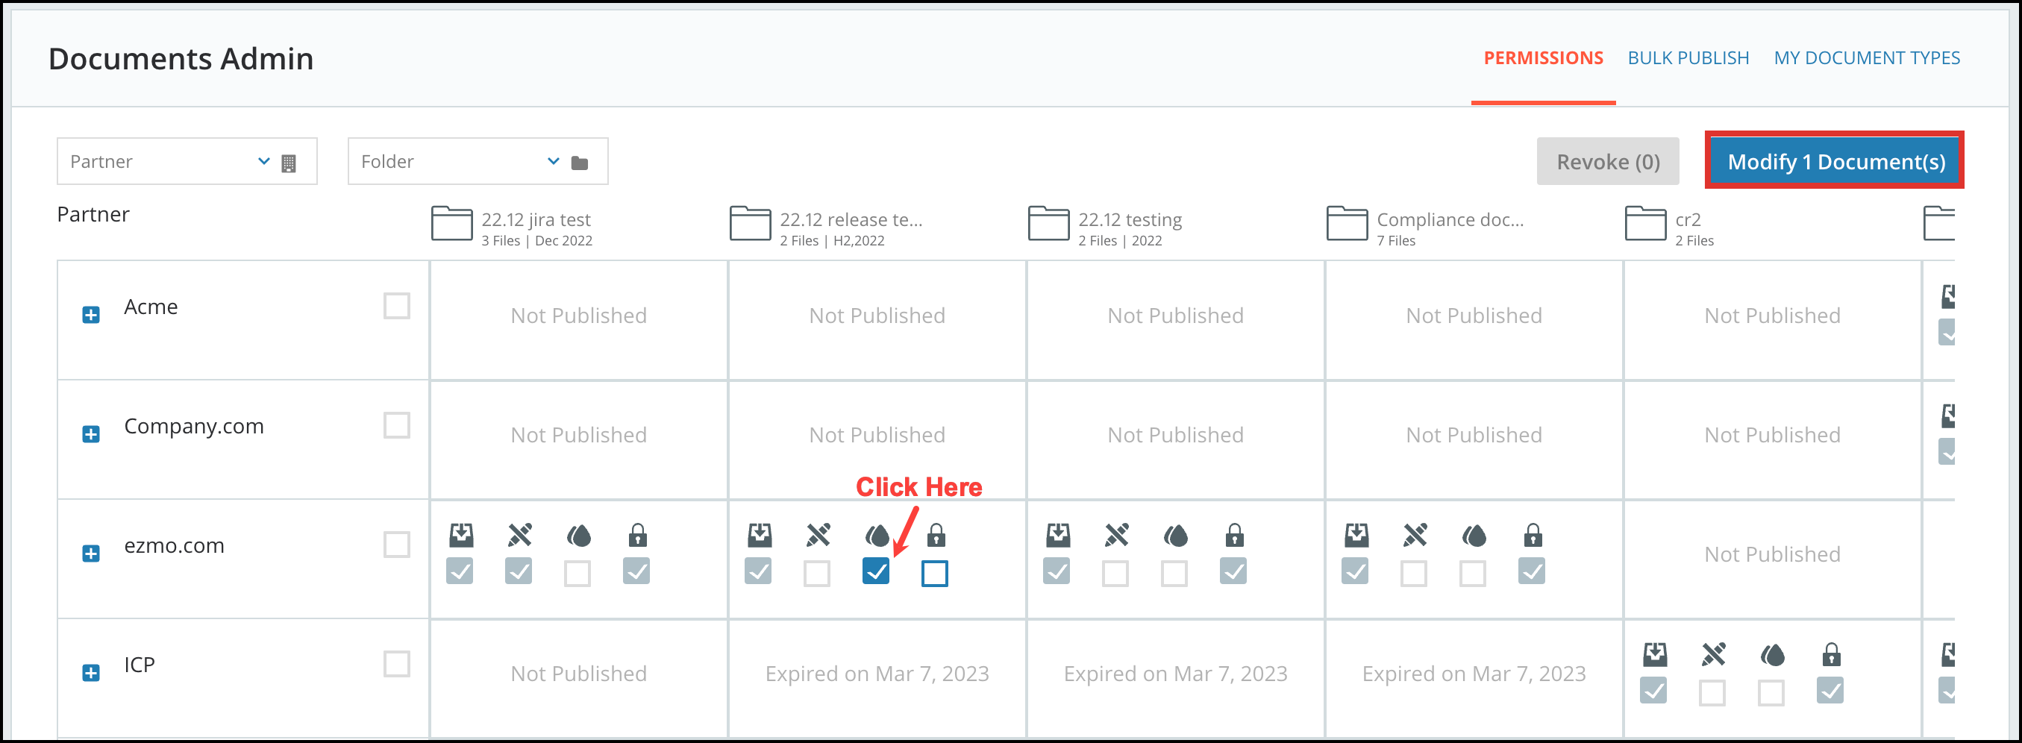Viewport: 2022px width, 743px height.
Task: Expand the ezmo.com partner row
Action: click(x=91, y=553)
